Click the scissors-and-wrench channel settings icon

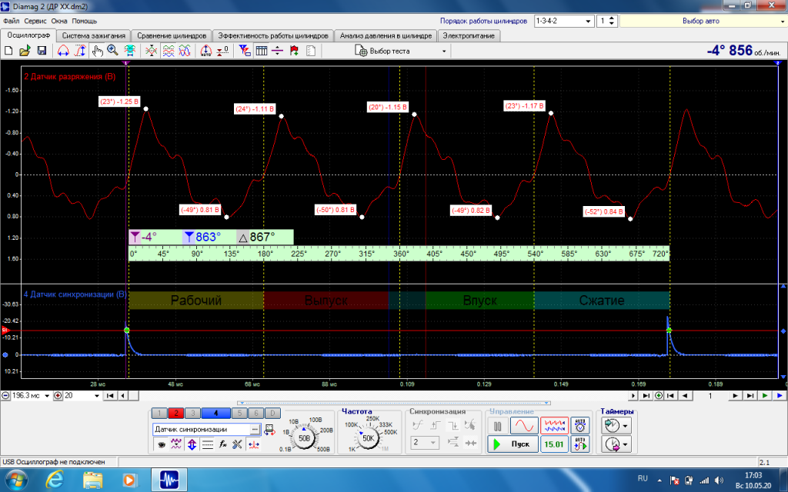pyautogui.click(x=237, y=444)
